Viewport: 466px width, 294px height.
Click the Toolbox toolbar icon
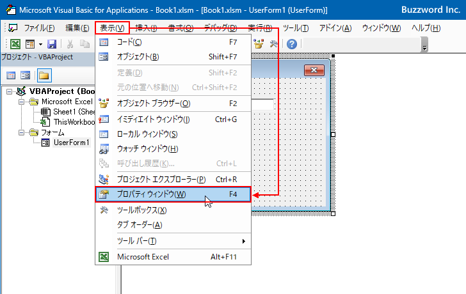pos(273,44)
